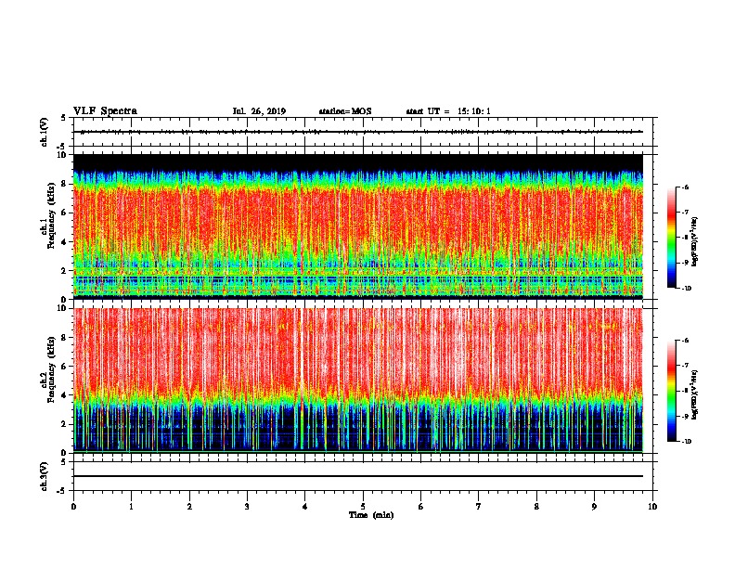Click the ch.3 voltage waveform line
Screen dimensions: 735x568
358,476
